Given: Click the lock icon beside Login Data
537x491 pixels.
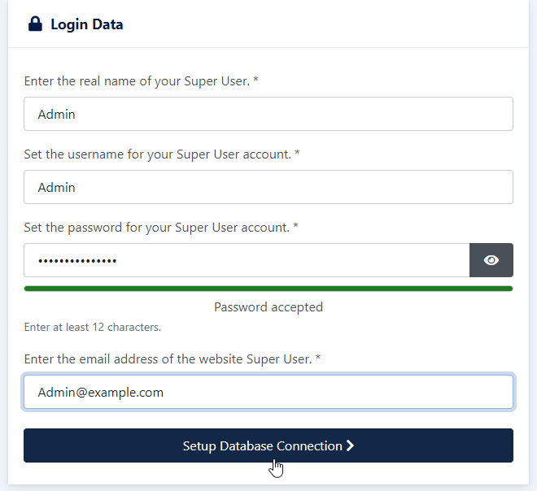Looking at the screenshot, I should tap(35, 24).
